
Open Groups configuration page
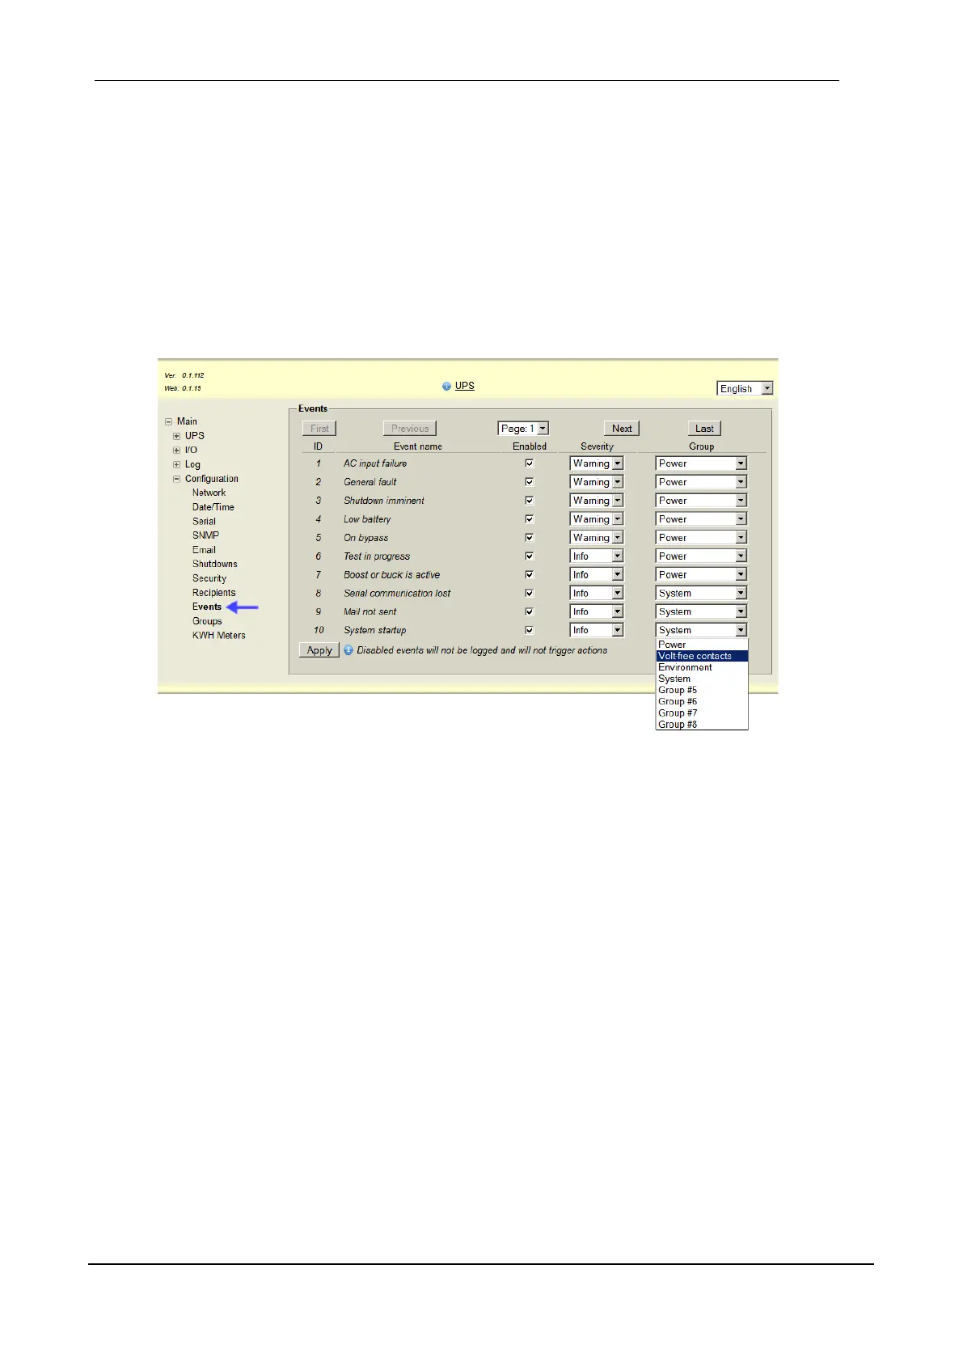(206, 621)
